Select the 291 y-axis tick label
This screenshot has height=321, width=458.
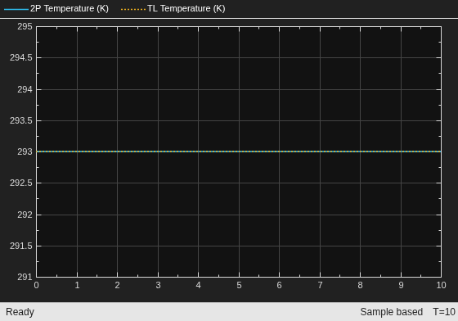[25, 277]
